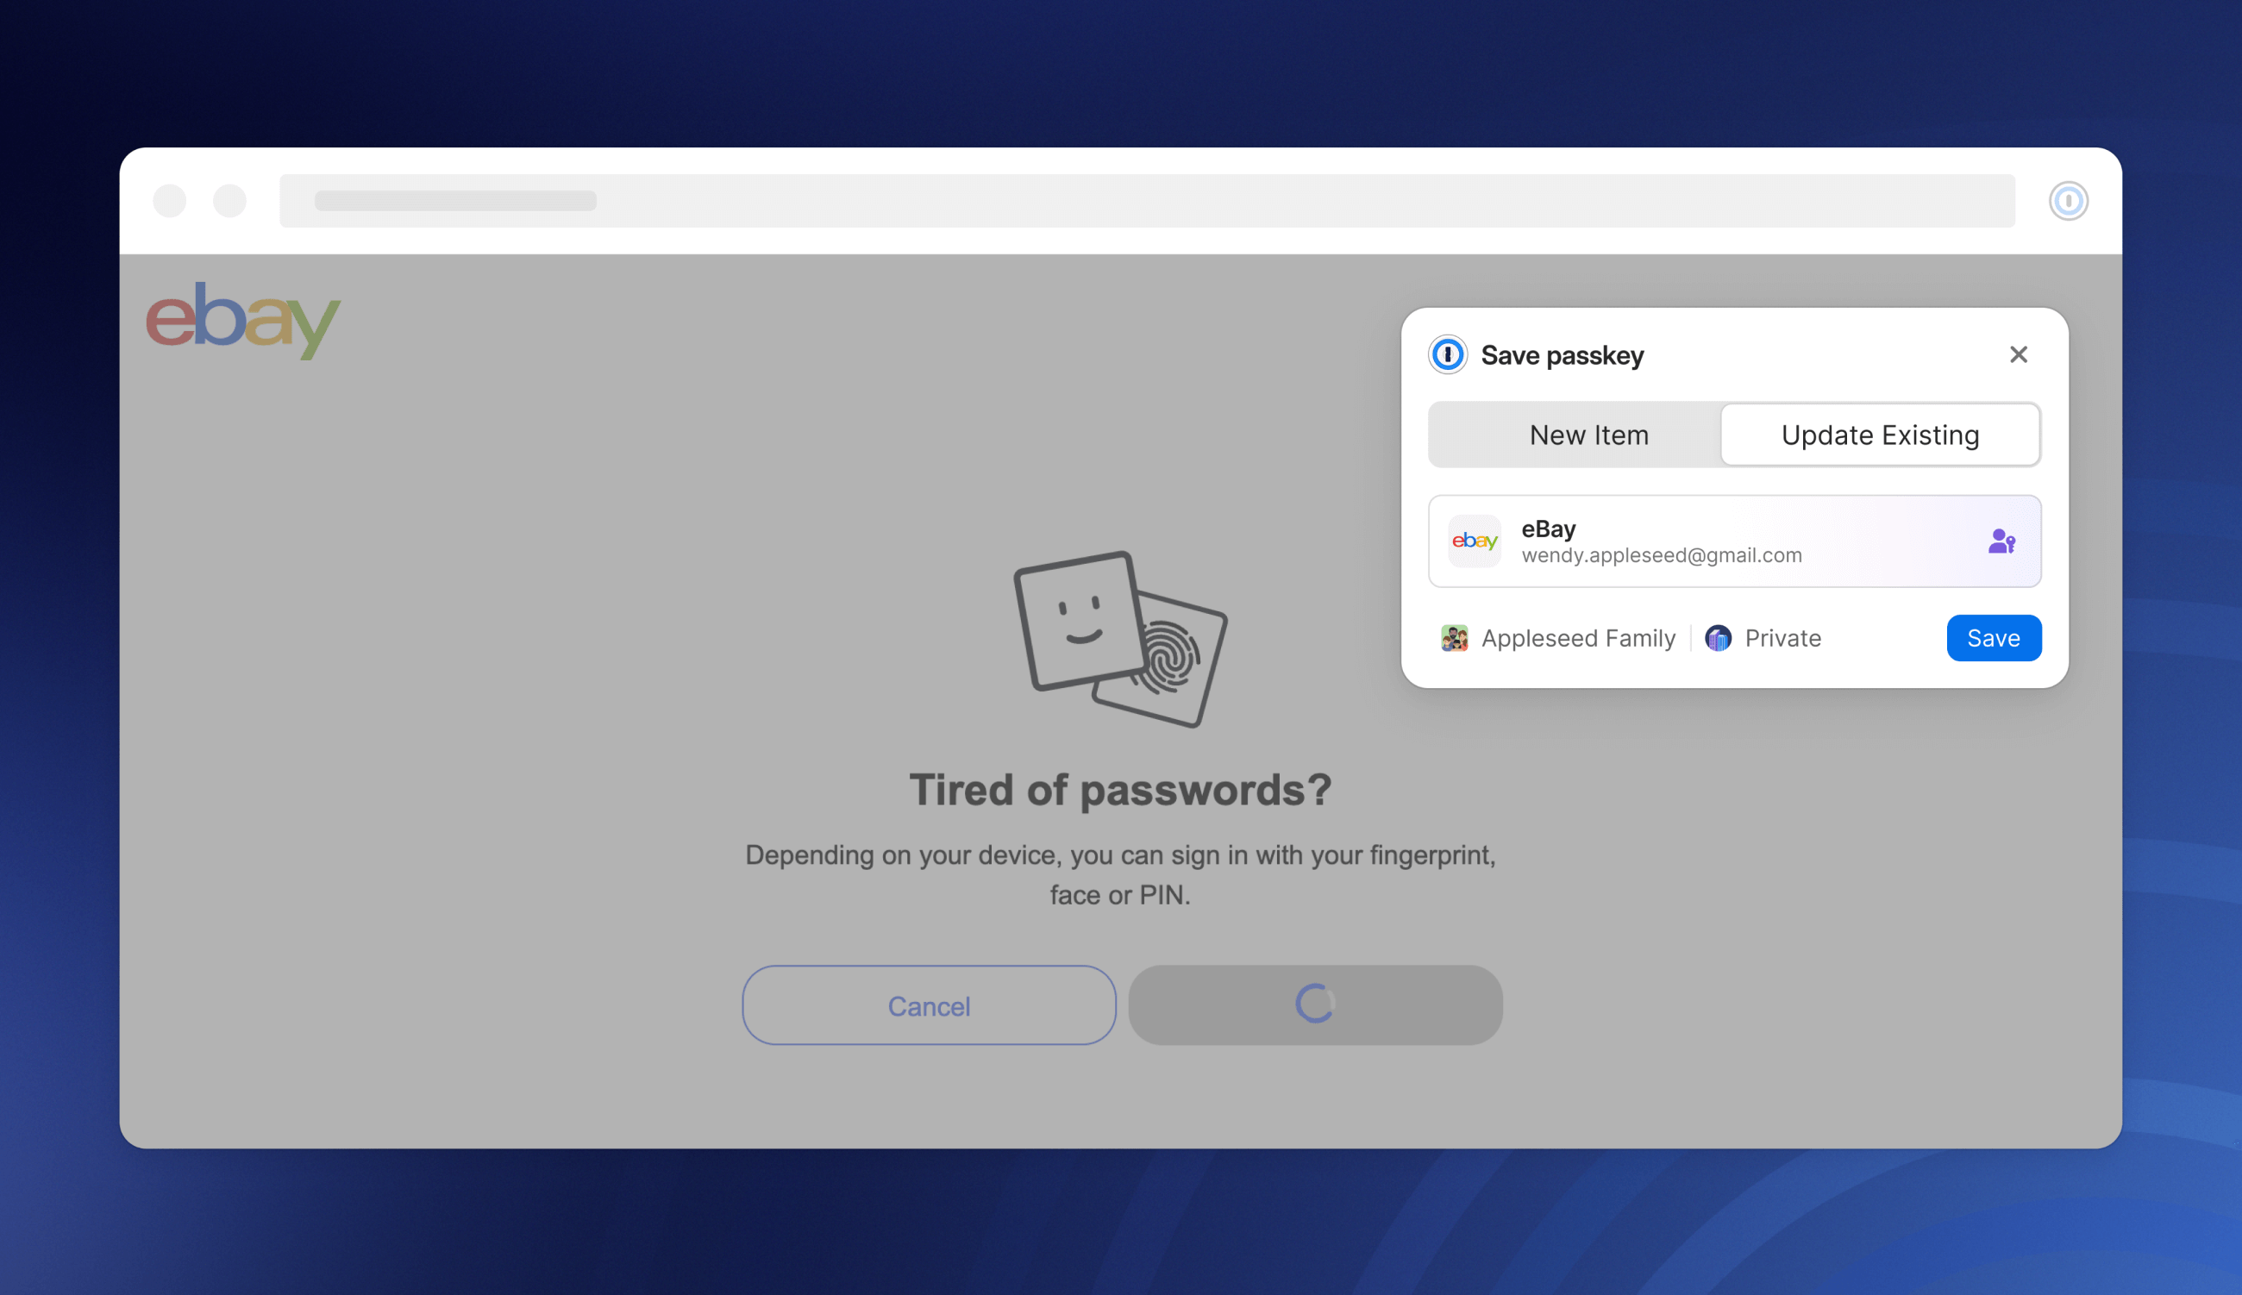Image resolution: width=2242 pixels, height=1295 pixels.
Task: Click the Appleseed Family vault icon
Action: tap(1451, 636)
